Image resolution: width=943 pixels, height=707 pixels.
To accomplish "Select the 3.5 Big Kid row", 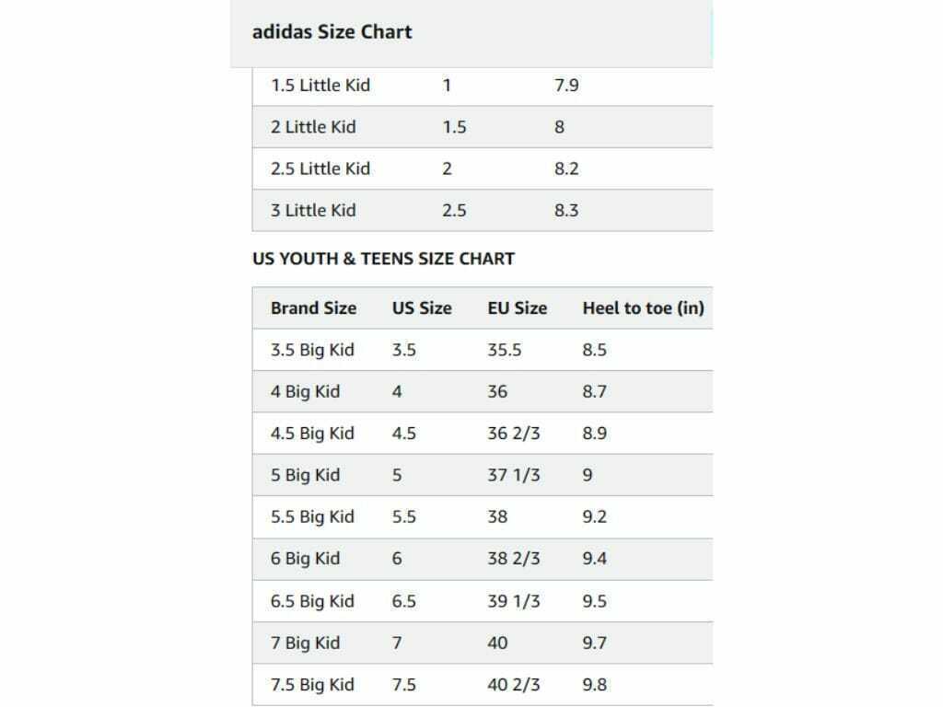I will tap(483, 350).
